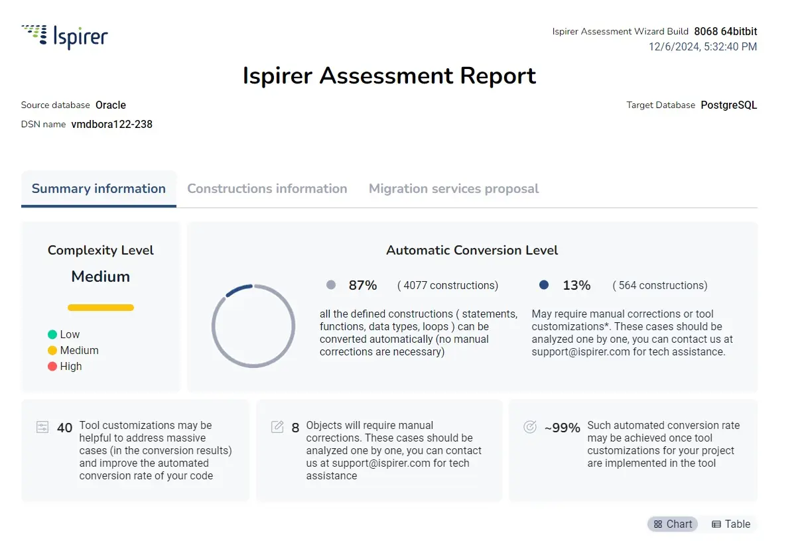Click the yellow Medium legend dot

click(x=52, y=351)
